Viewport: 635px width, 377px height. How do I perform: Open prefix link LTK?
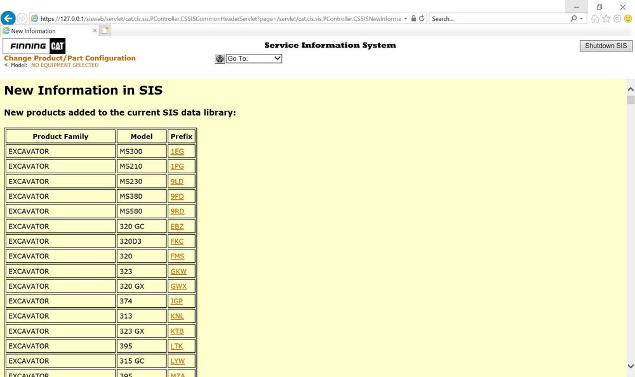click(177, 347)
